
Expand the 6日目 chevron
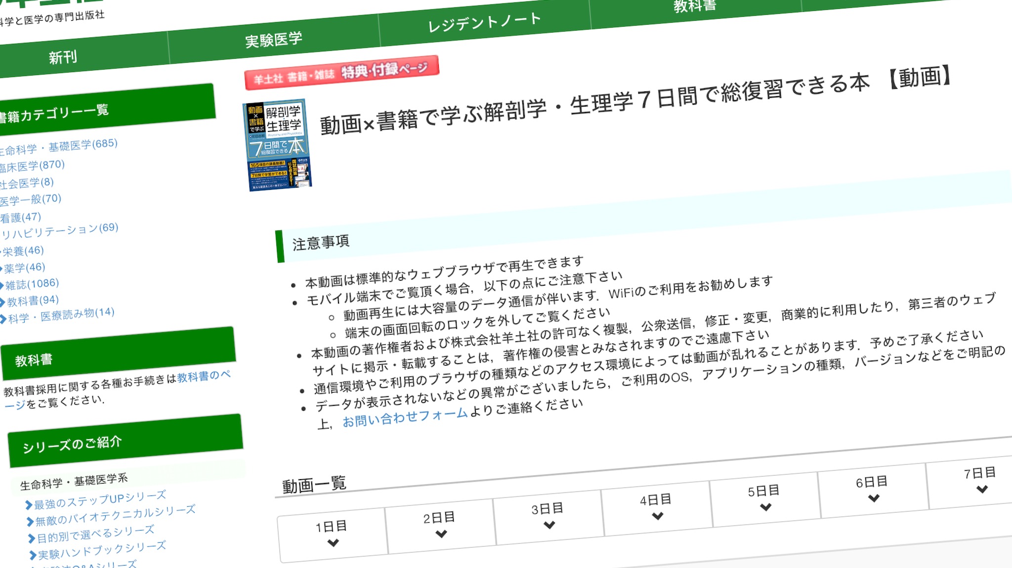[x=874, y=498]
